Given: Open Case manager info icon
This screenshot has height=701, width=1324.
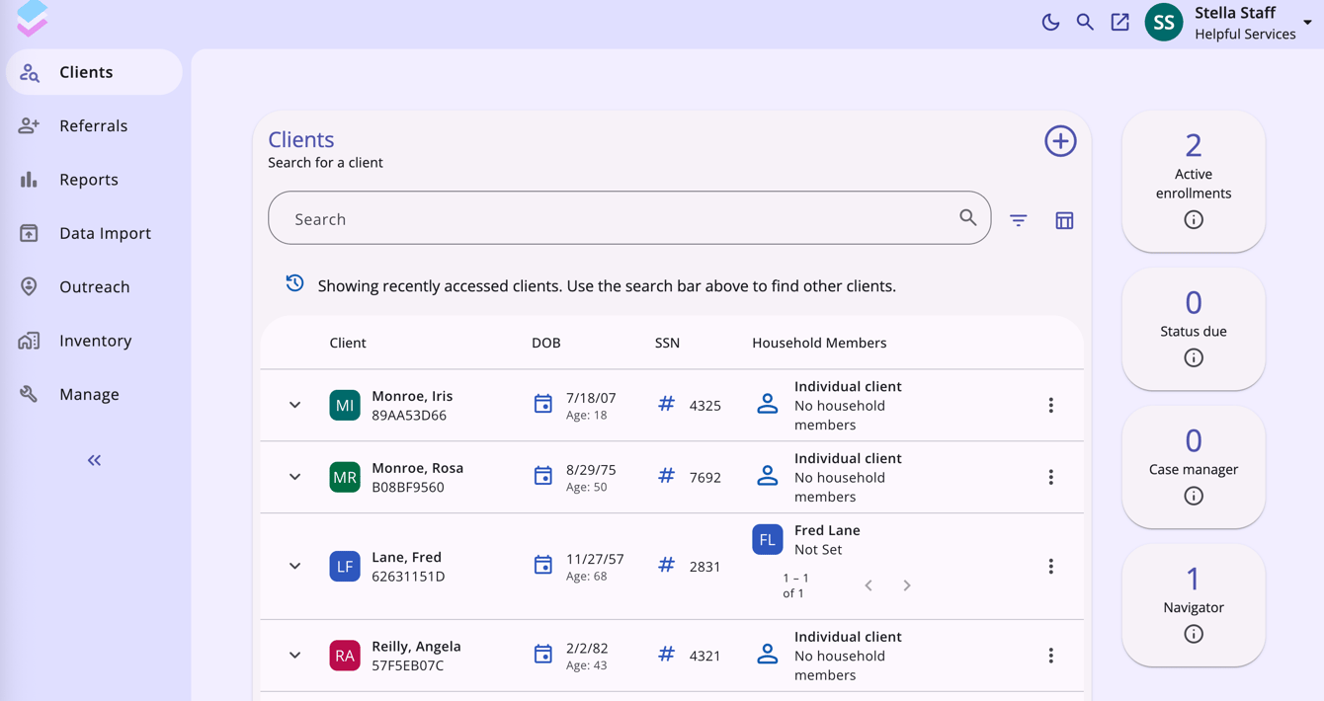Looking at the screenshot, I should [x=1194, y=497].
